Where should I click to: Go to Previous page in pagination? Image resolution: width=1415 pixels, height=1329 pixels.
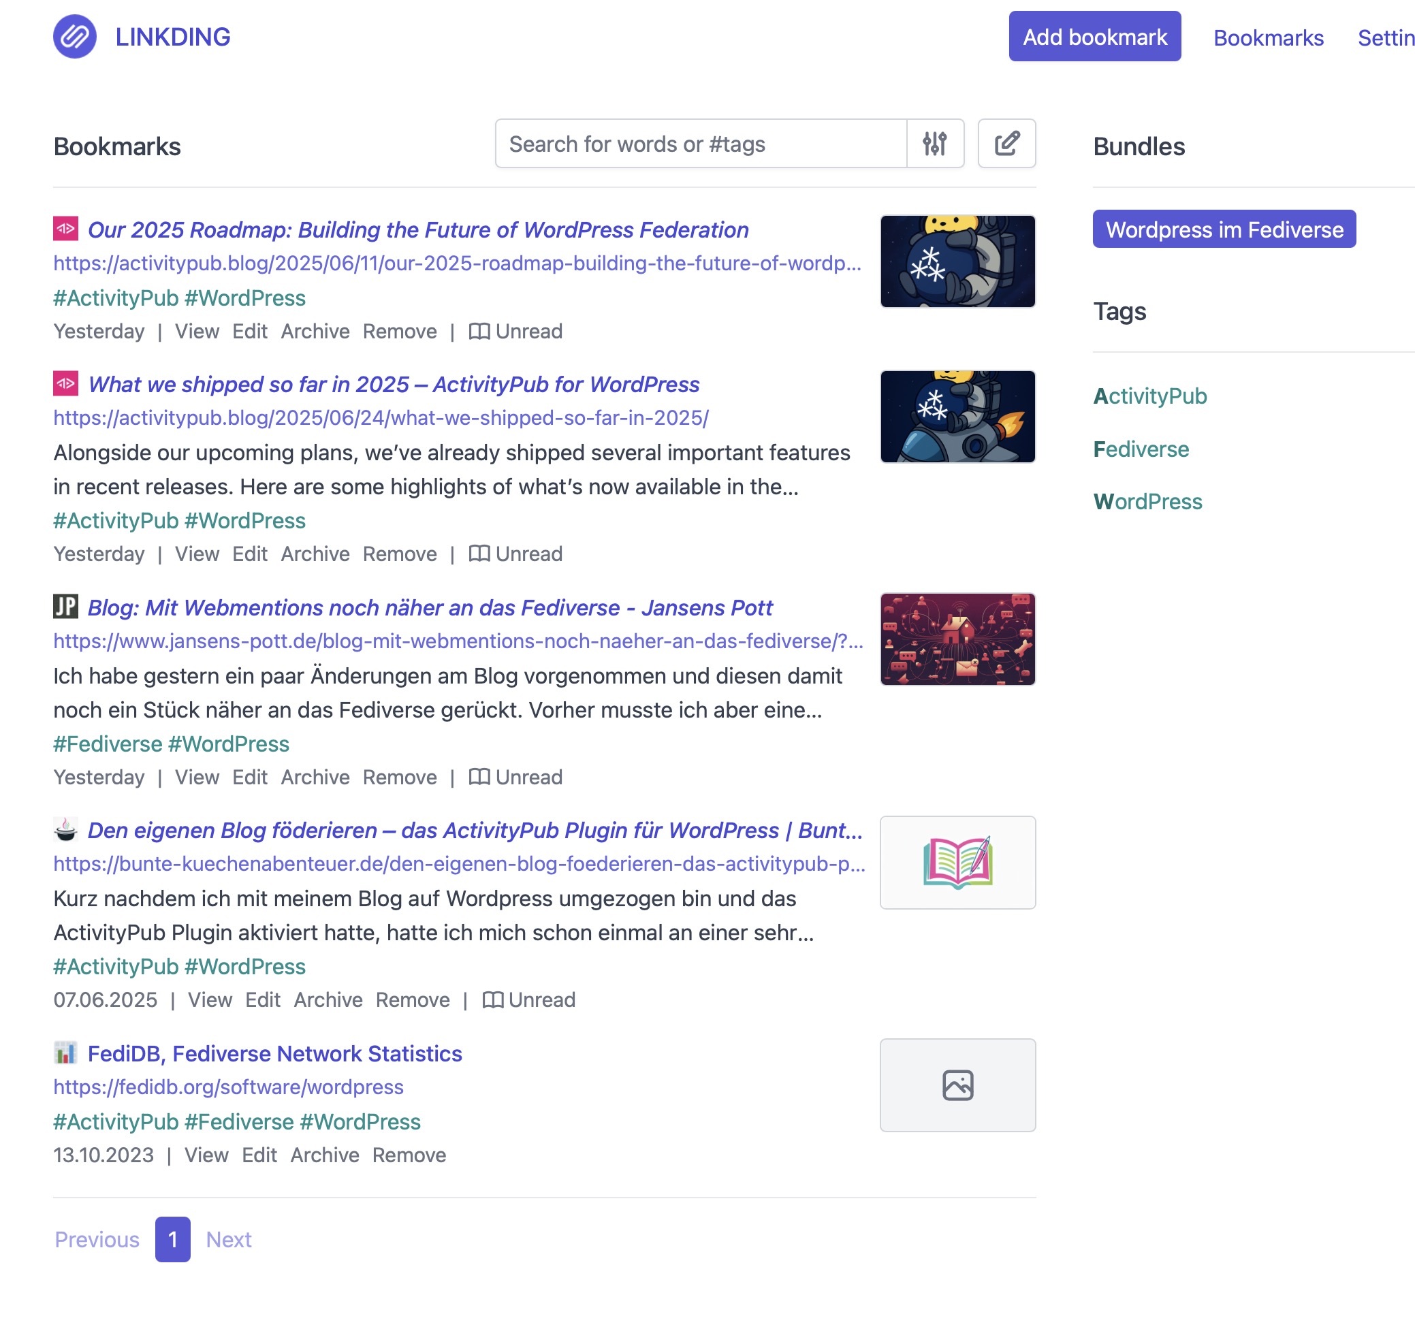coord(97,1240)
